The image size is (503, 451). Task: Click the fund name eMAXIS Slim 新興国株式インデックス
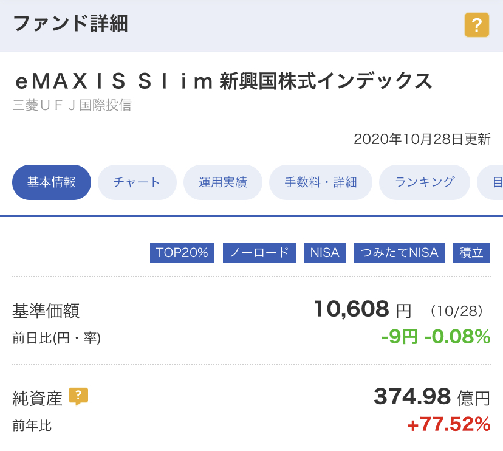(224, 81)
